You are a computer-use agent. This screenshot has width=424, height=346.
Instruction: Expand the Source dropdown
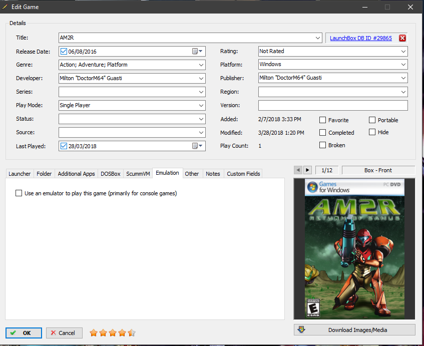pos(201,133)
